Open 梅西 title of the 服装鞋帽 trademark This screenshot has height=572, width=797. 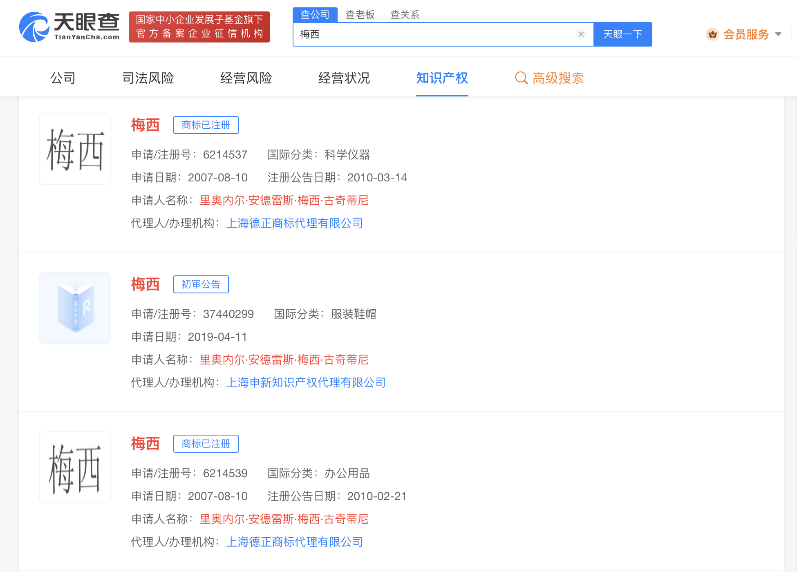(x=146, y=284)
